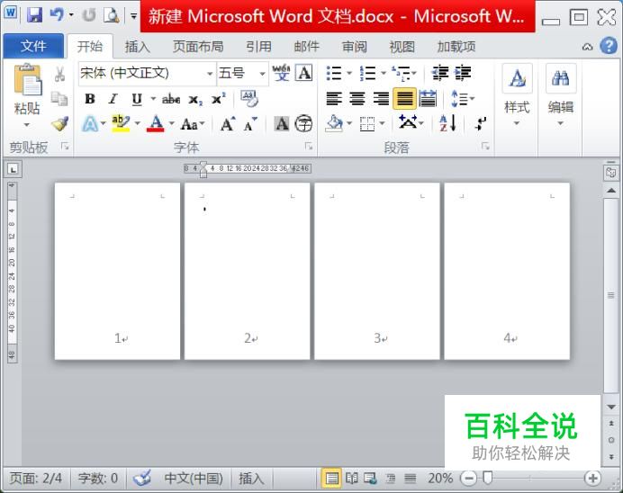Viewport: 623px width, 493px height.
Task: Switch to the 插入 tab
Action: (138, 47)
